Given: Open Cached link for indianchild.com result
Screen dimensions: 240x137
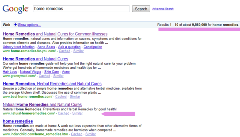Looking at the screenshot, I should (76, 134).
